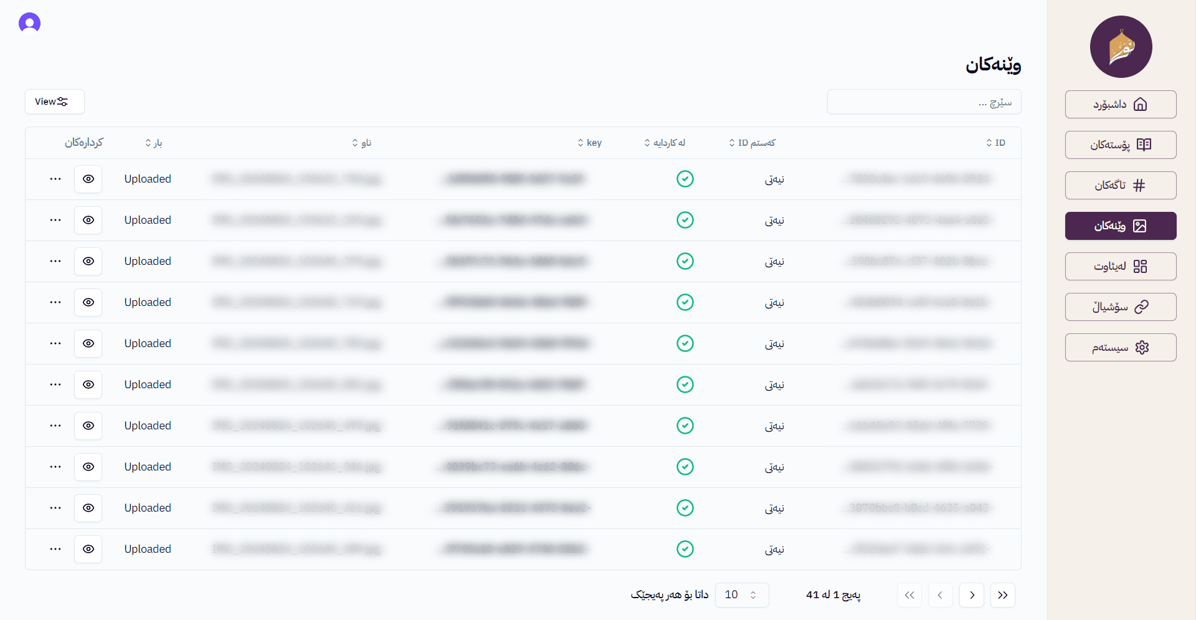Click the app logo in the sidebar
Image resolution: width=1196 pixels, height=620 pixels.
(x=1121, y=47)
